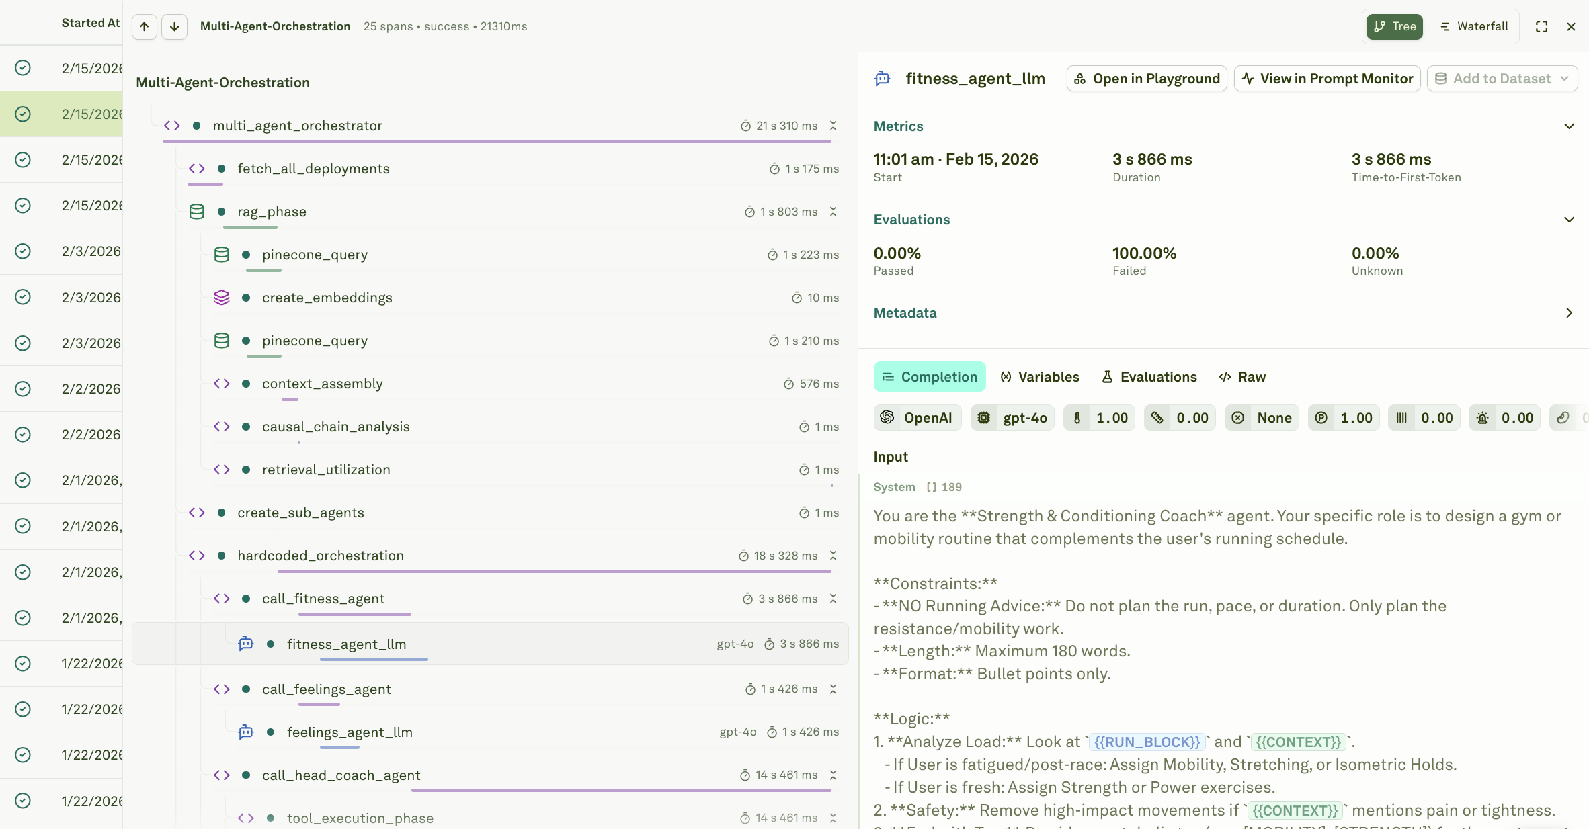Click first 2/3/2026 trace row

tap(61, 251)
